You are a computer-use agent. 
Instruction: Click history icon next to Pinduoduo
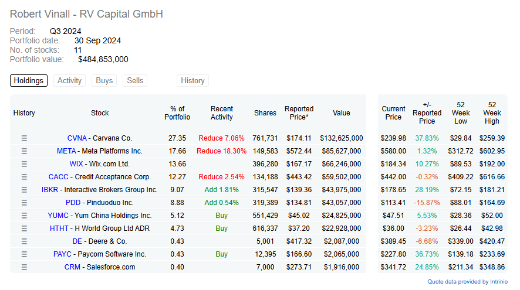[24, 203]
